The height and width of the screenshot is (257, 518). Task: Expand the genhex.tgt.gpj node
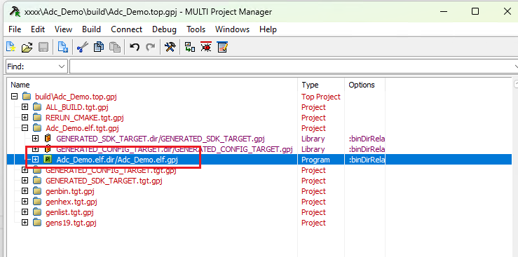coord(25,202)
